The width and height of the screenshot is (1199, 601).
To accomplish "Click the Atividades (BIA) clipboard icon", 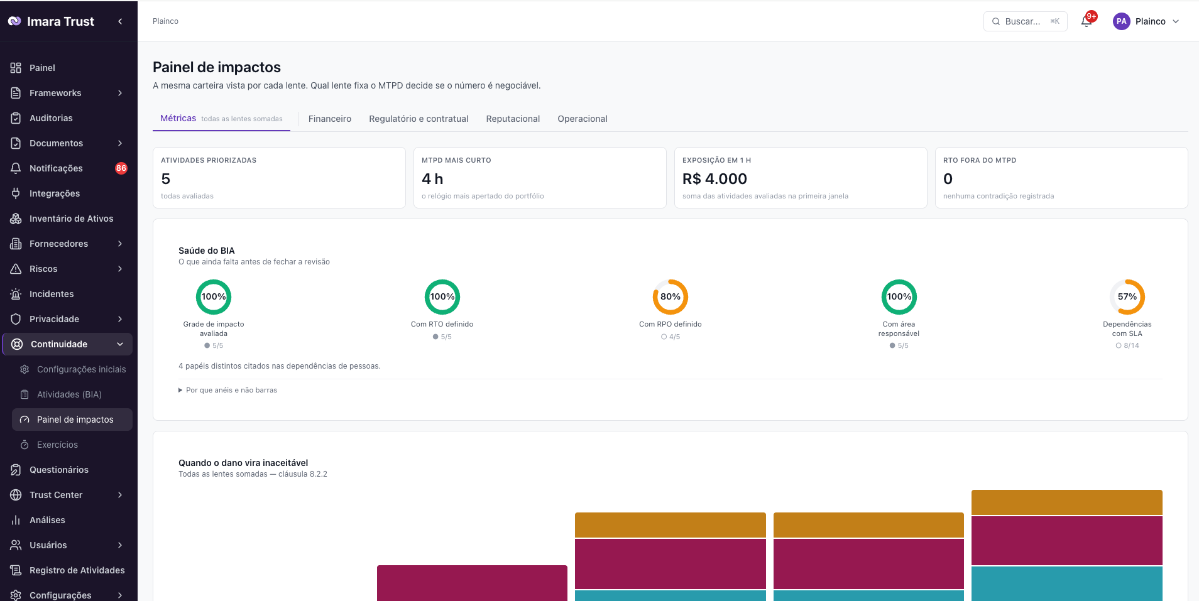I will pos(25,394).
